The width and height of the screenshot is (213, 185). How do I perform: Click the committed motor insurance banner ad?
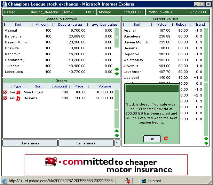point(106,165)
